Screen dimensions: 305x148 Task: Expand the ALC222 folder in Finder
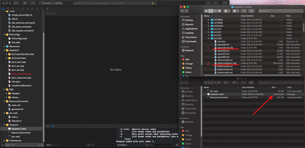(x=209, y=35)
